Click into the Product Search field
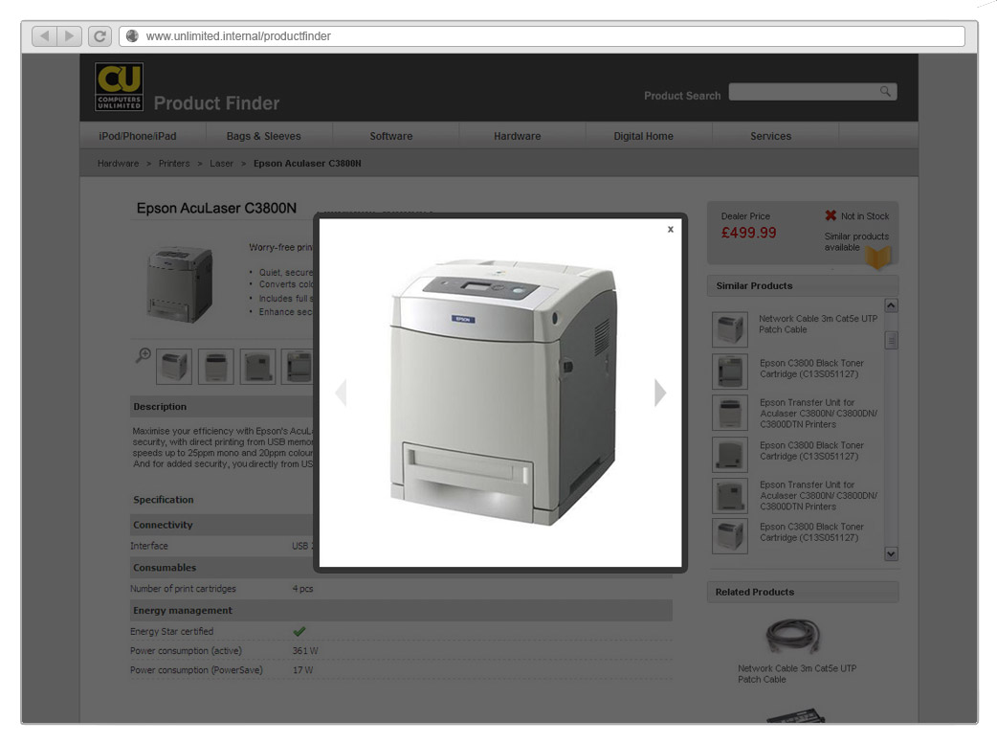Viewport: 997px width, 743px height. pos(812,92)
